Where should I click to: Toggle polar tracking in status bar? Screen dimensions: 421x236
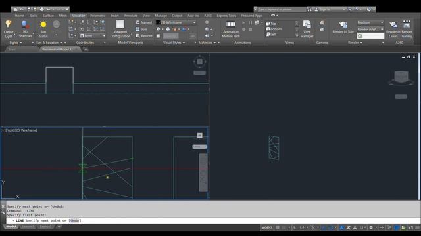302,227
